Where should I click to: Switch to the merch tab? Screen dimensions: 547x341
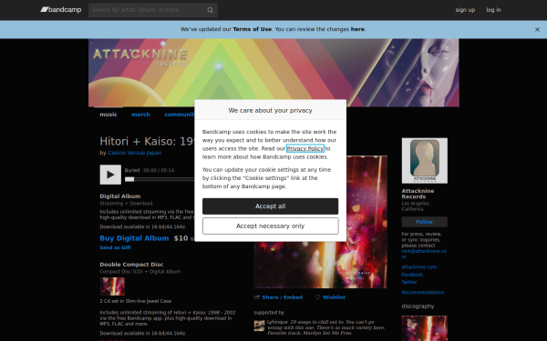pyautogui.click(x=140, y=115)
